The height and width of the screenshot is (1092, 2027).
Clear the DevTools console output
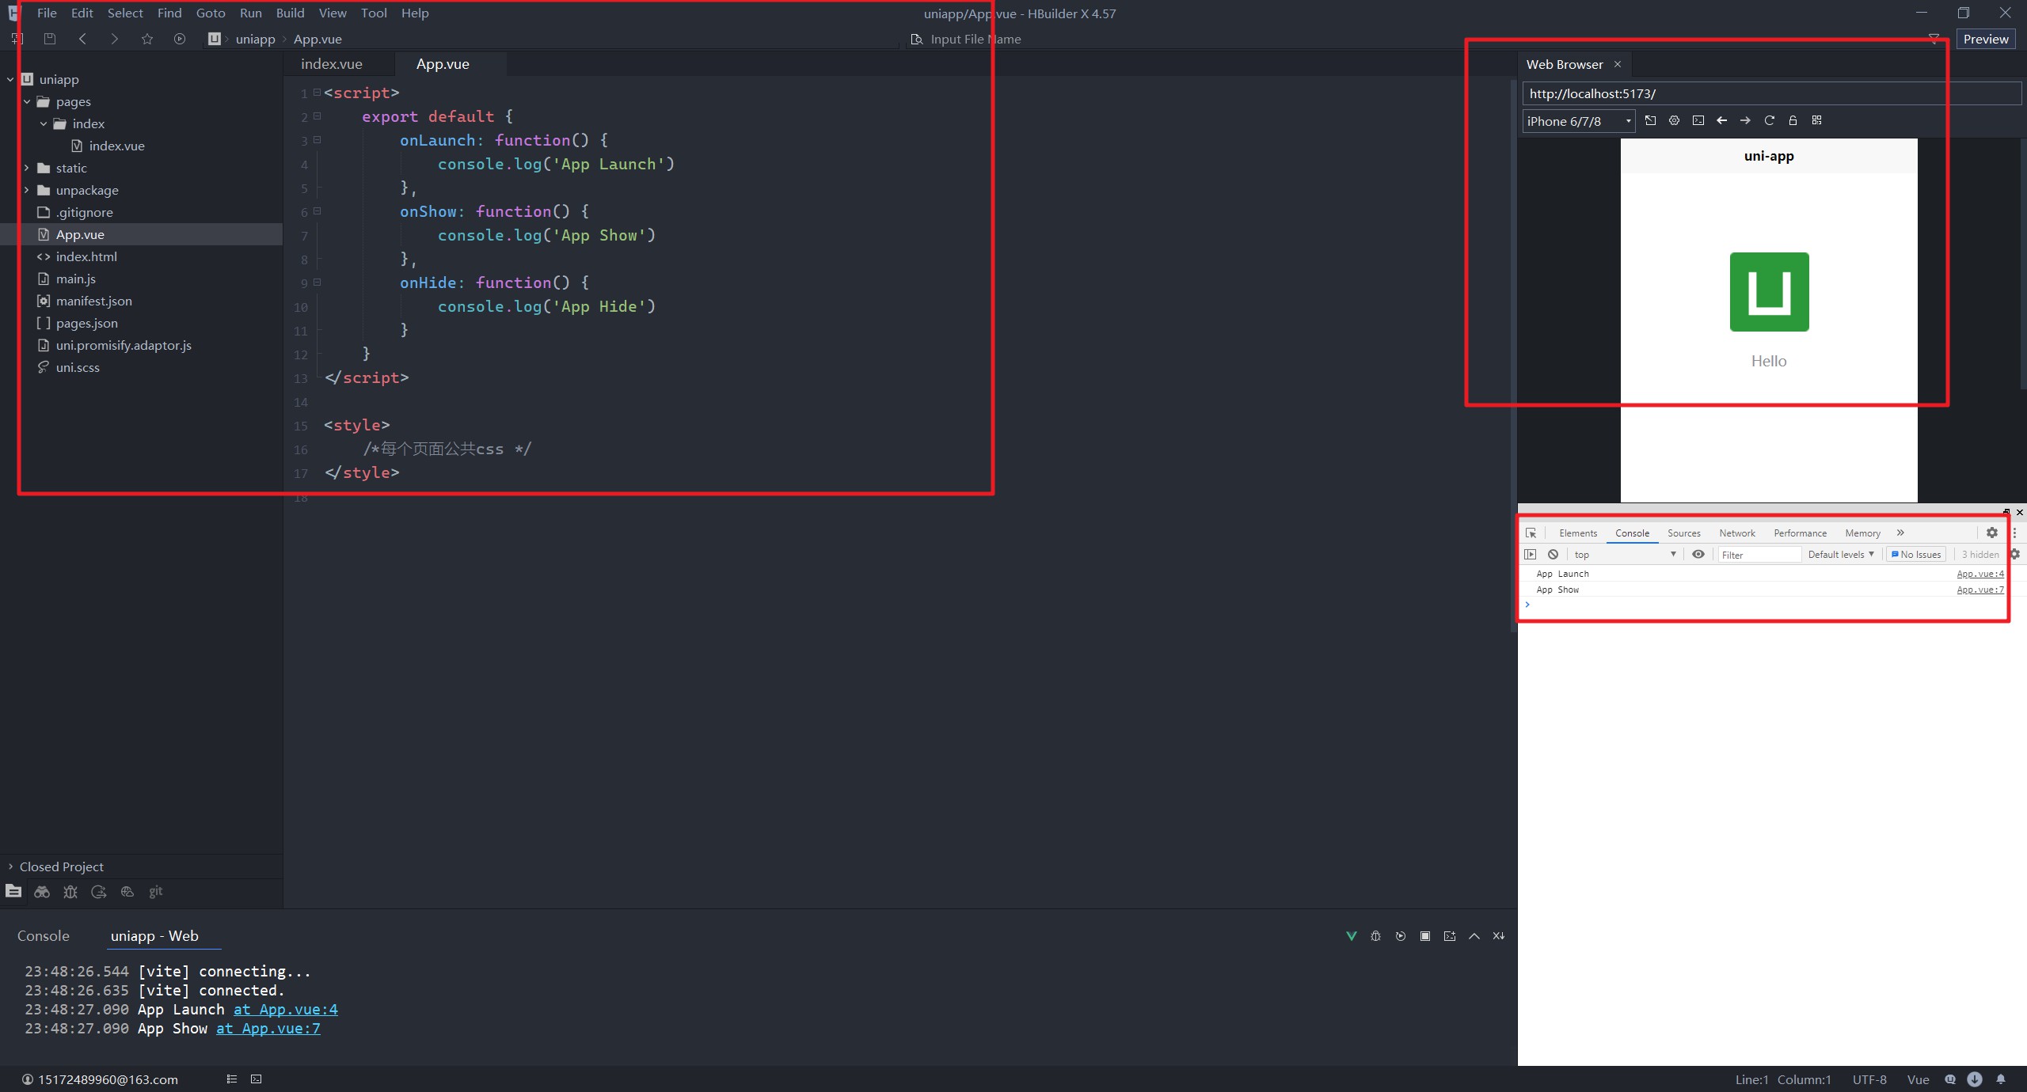click(x=1553, y=555)
